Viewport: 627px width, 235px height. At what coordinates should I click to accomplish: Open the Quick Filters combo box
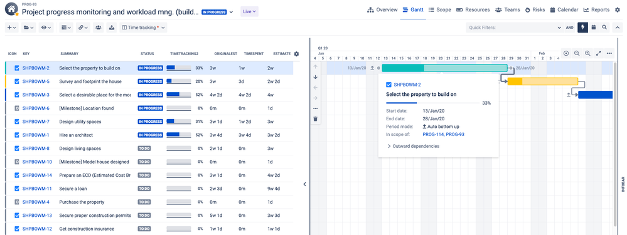[515, 28]
